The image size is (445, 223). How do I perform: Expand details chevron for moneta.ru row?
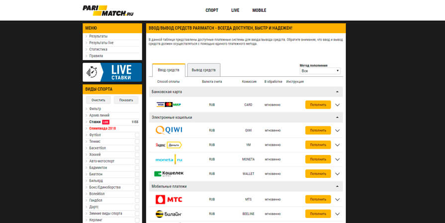point(338,160)
